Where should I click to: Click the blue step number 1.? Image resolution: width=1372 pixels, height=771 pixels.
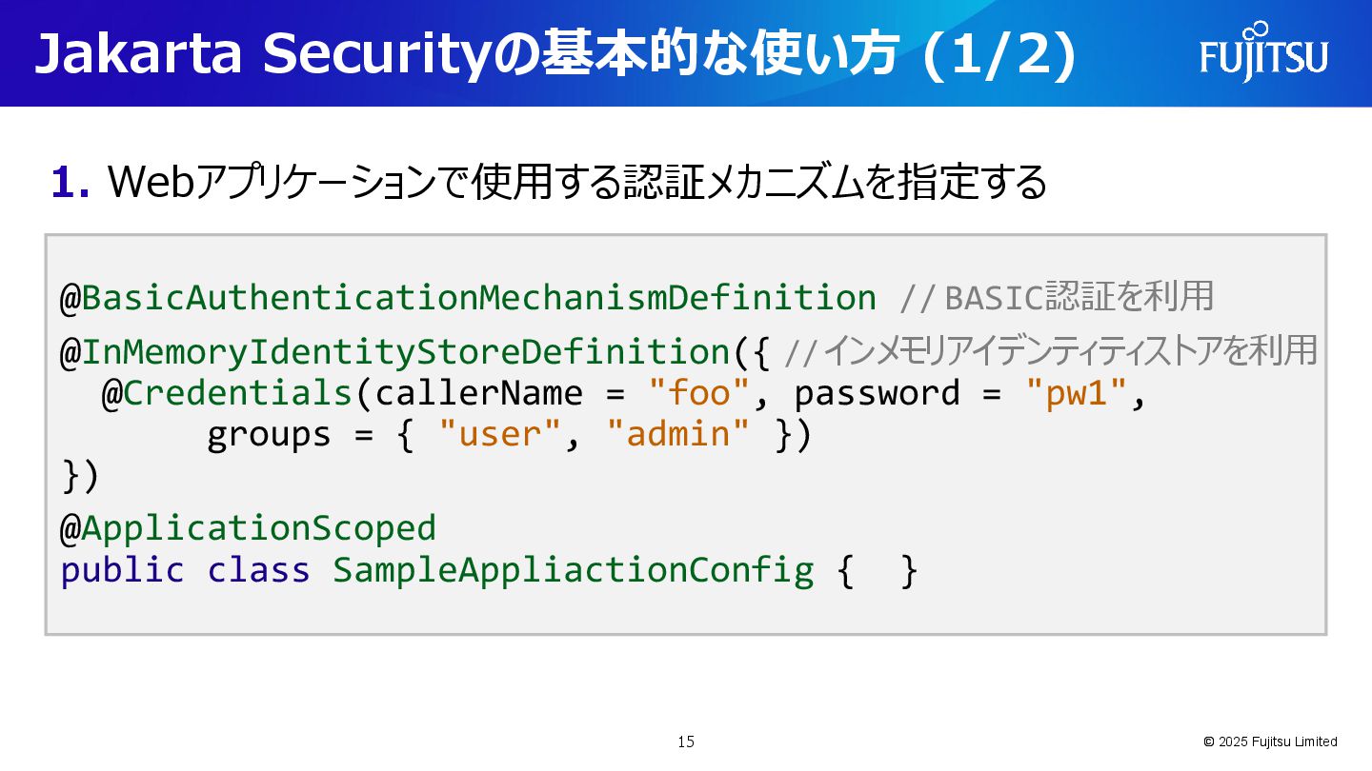click(x=71, y=182)
